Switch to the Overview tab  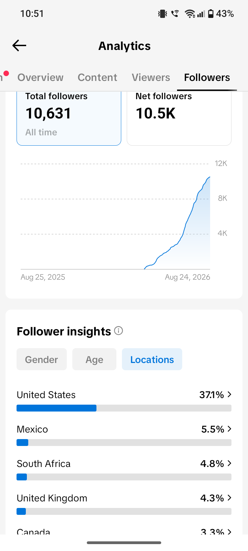coord(41,77)
